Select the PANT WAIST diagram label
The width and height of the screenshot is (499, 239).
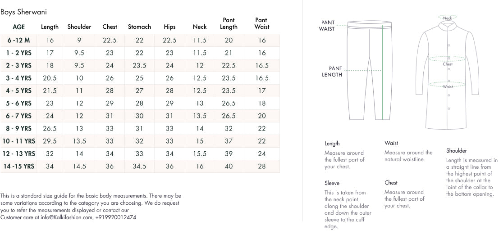pyautogui.click(x=328, y=25)
